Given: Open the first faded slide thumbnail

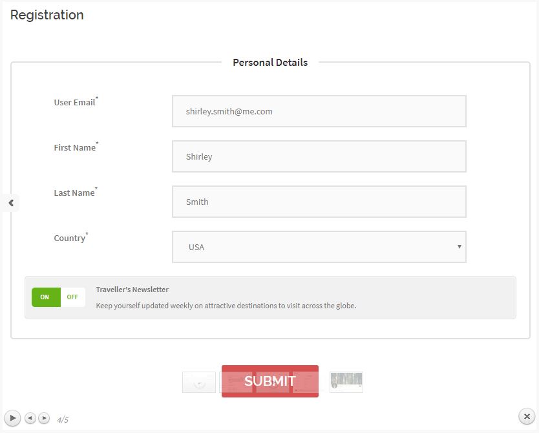Looking at the screenshot, I should coord(199,382).
